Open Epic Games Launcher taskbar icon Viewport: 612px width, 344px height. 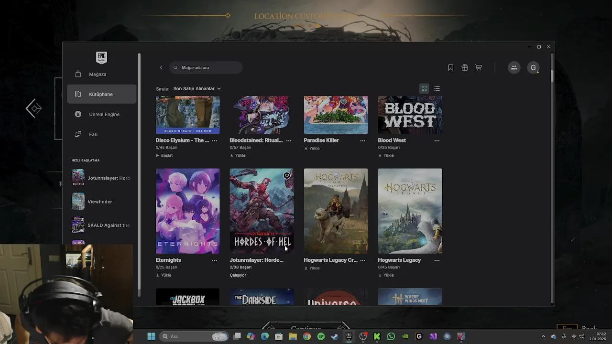349,336
